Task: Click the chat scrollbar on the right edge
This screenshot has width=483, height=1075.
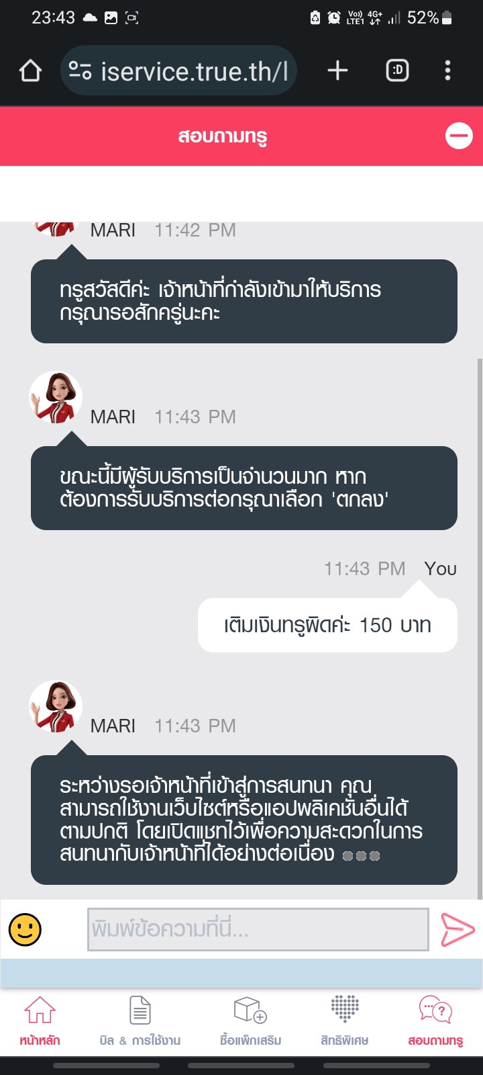Action: pyautogui.click(x=480, y=628)
